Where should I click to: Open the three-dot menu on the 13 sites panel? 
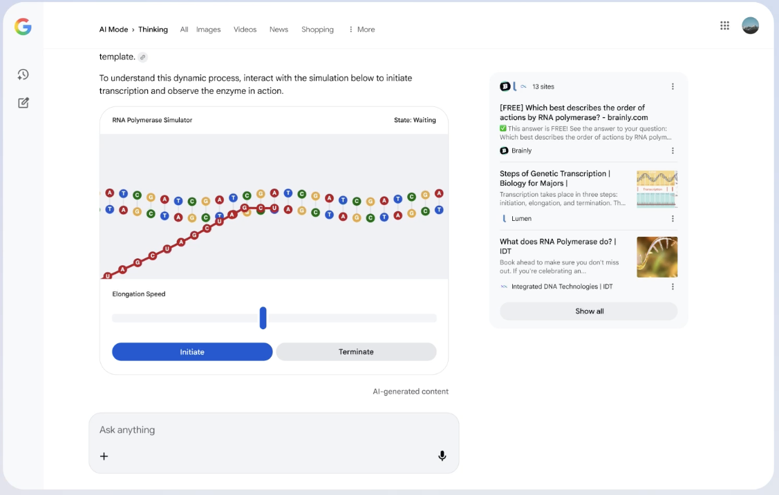673,86
